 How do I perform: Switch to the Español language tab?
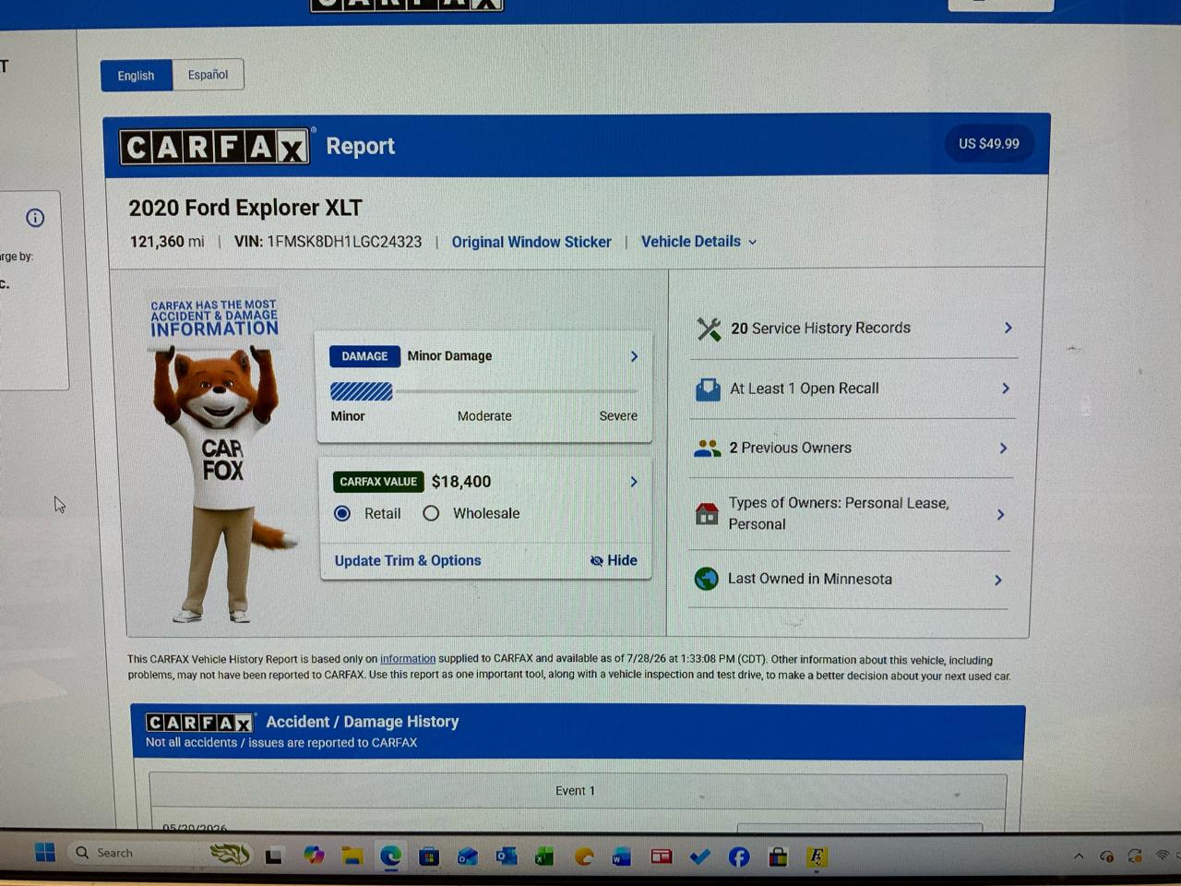209,75
